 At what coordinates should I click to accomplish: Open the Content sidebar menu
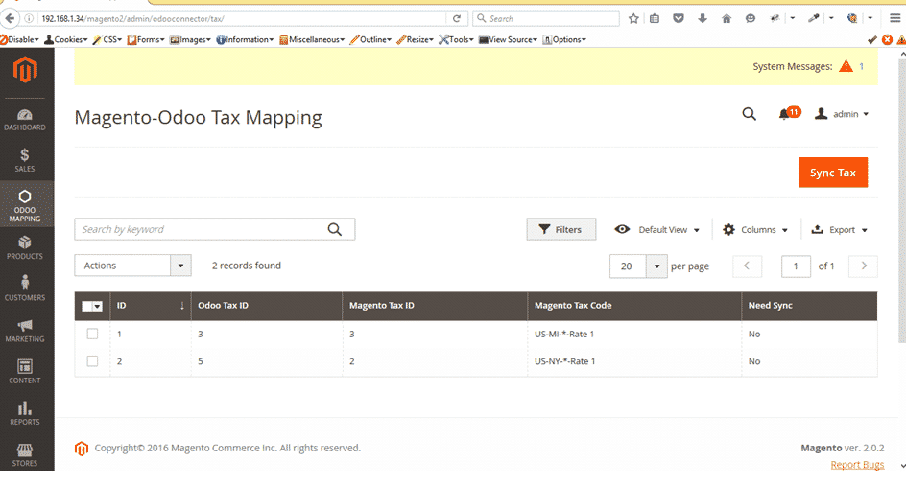point(25,372)
